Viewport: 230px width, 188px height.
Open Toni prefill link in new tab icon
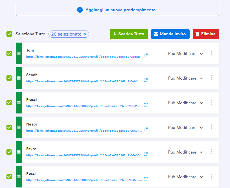tap(146, 55)
